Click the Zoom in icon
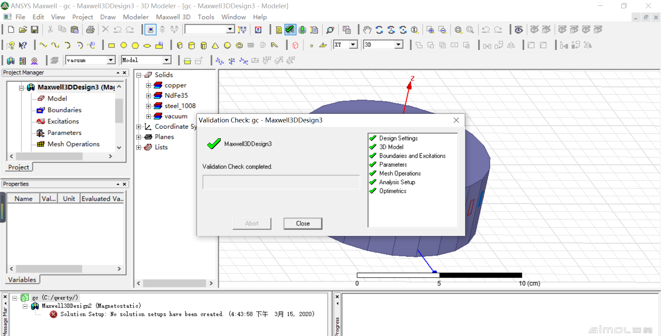Screen dimensions: 661x336 430,30
